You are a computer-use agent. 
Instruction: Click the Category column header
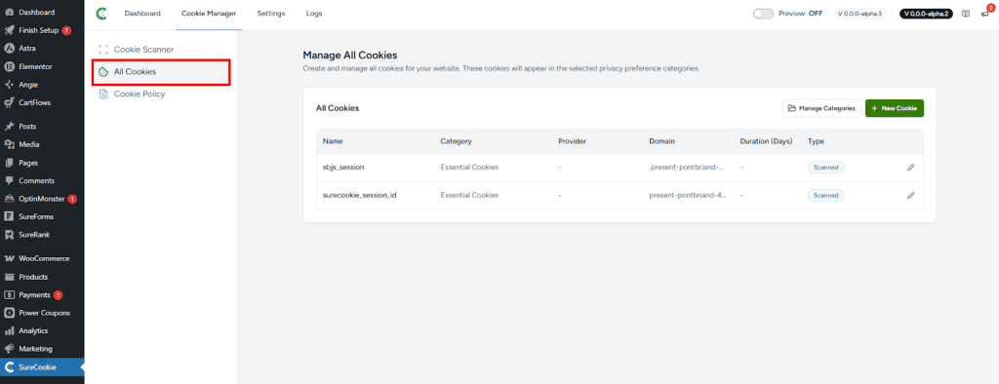457,141
